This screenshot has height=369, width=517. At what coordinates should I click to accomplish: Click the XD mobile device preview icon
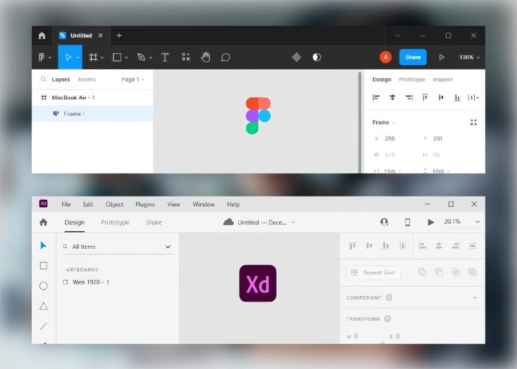point(408,222)
